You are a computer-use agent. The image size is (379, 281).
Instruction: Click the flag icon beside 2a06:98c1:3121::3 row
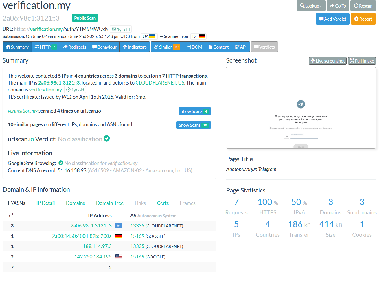point(118,226)
